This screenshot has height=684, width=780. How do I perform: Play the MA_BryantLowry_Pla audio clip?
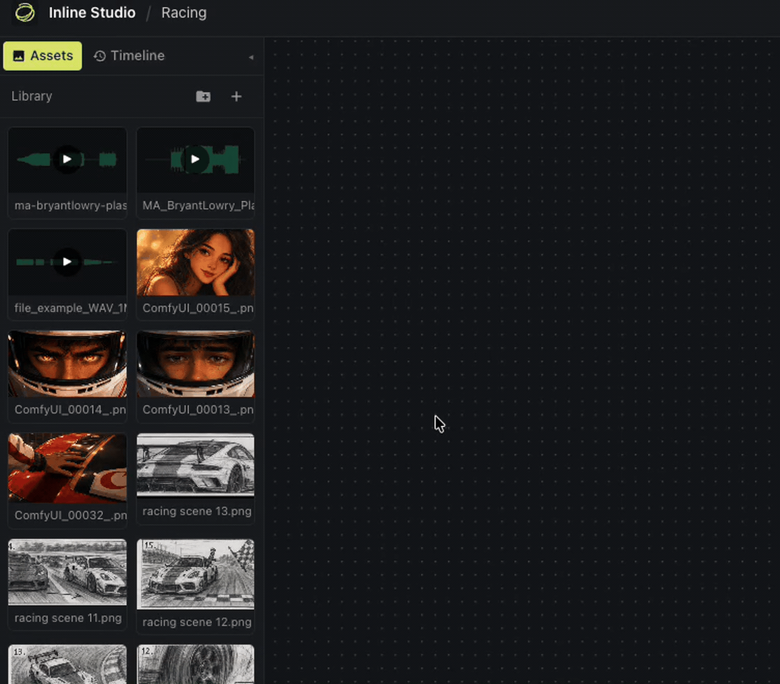pyautogui.click(x=195, y=160)
